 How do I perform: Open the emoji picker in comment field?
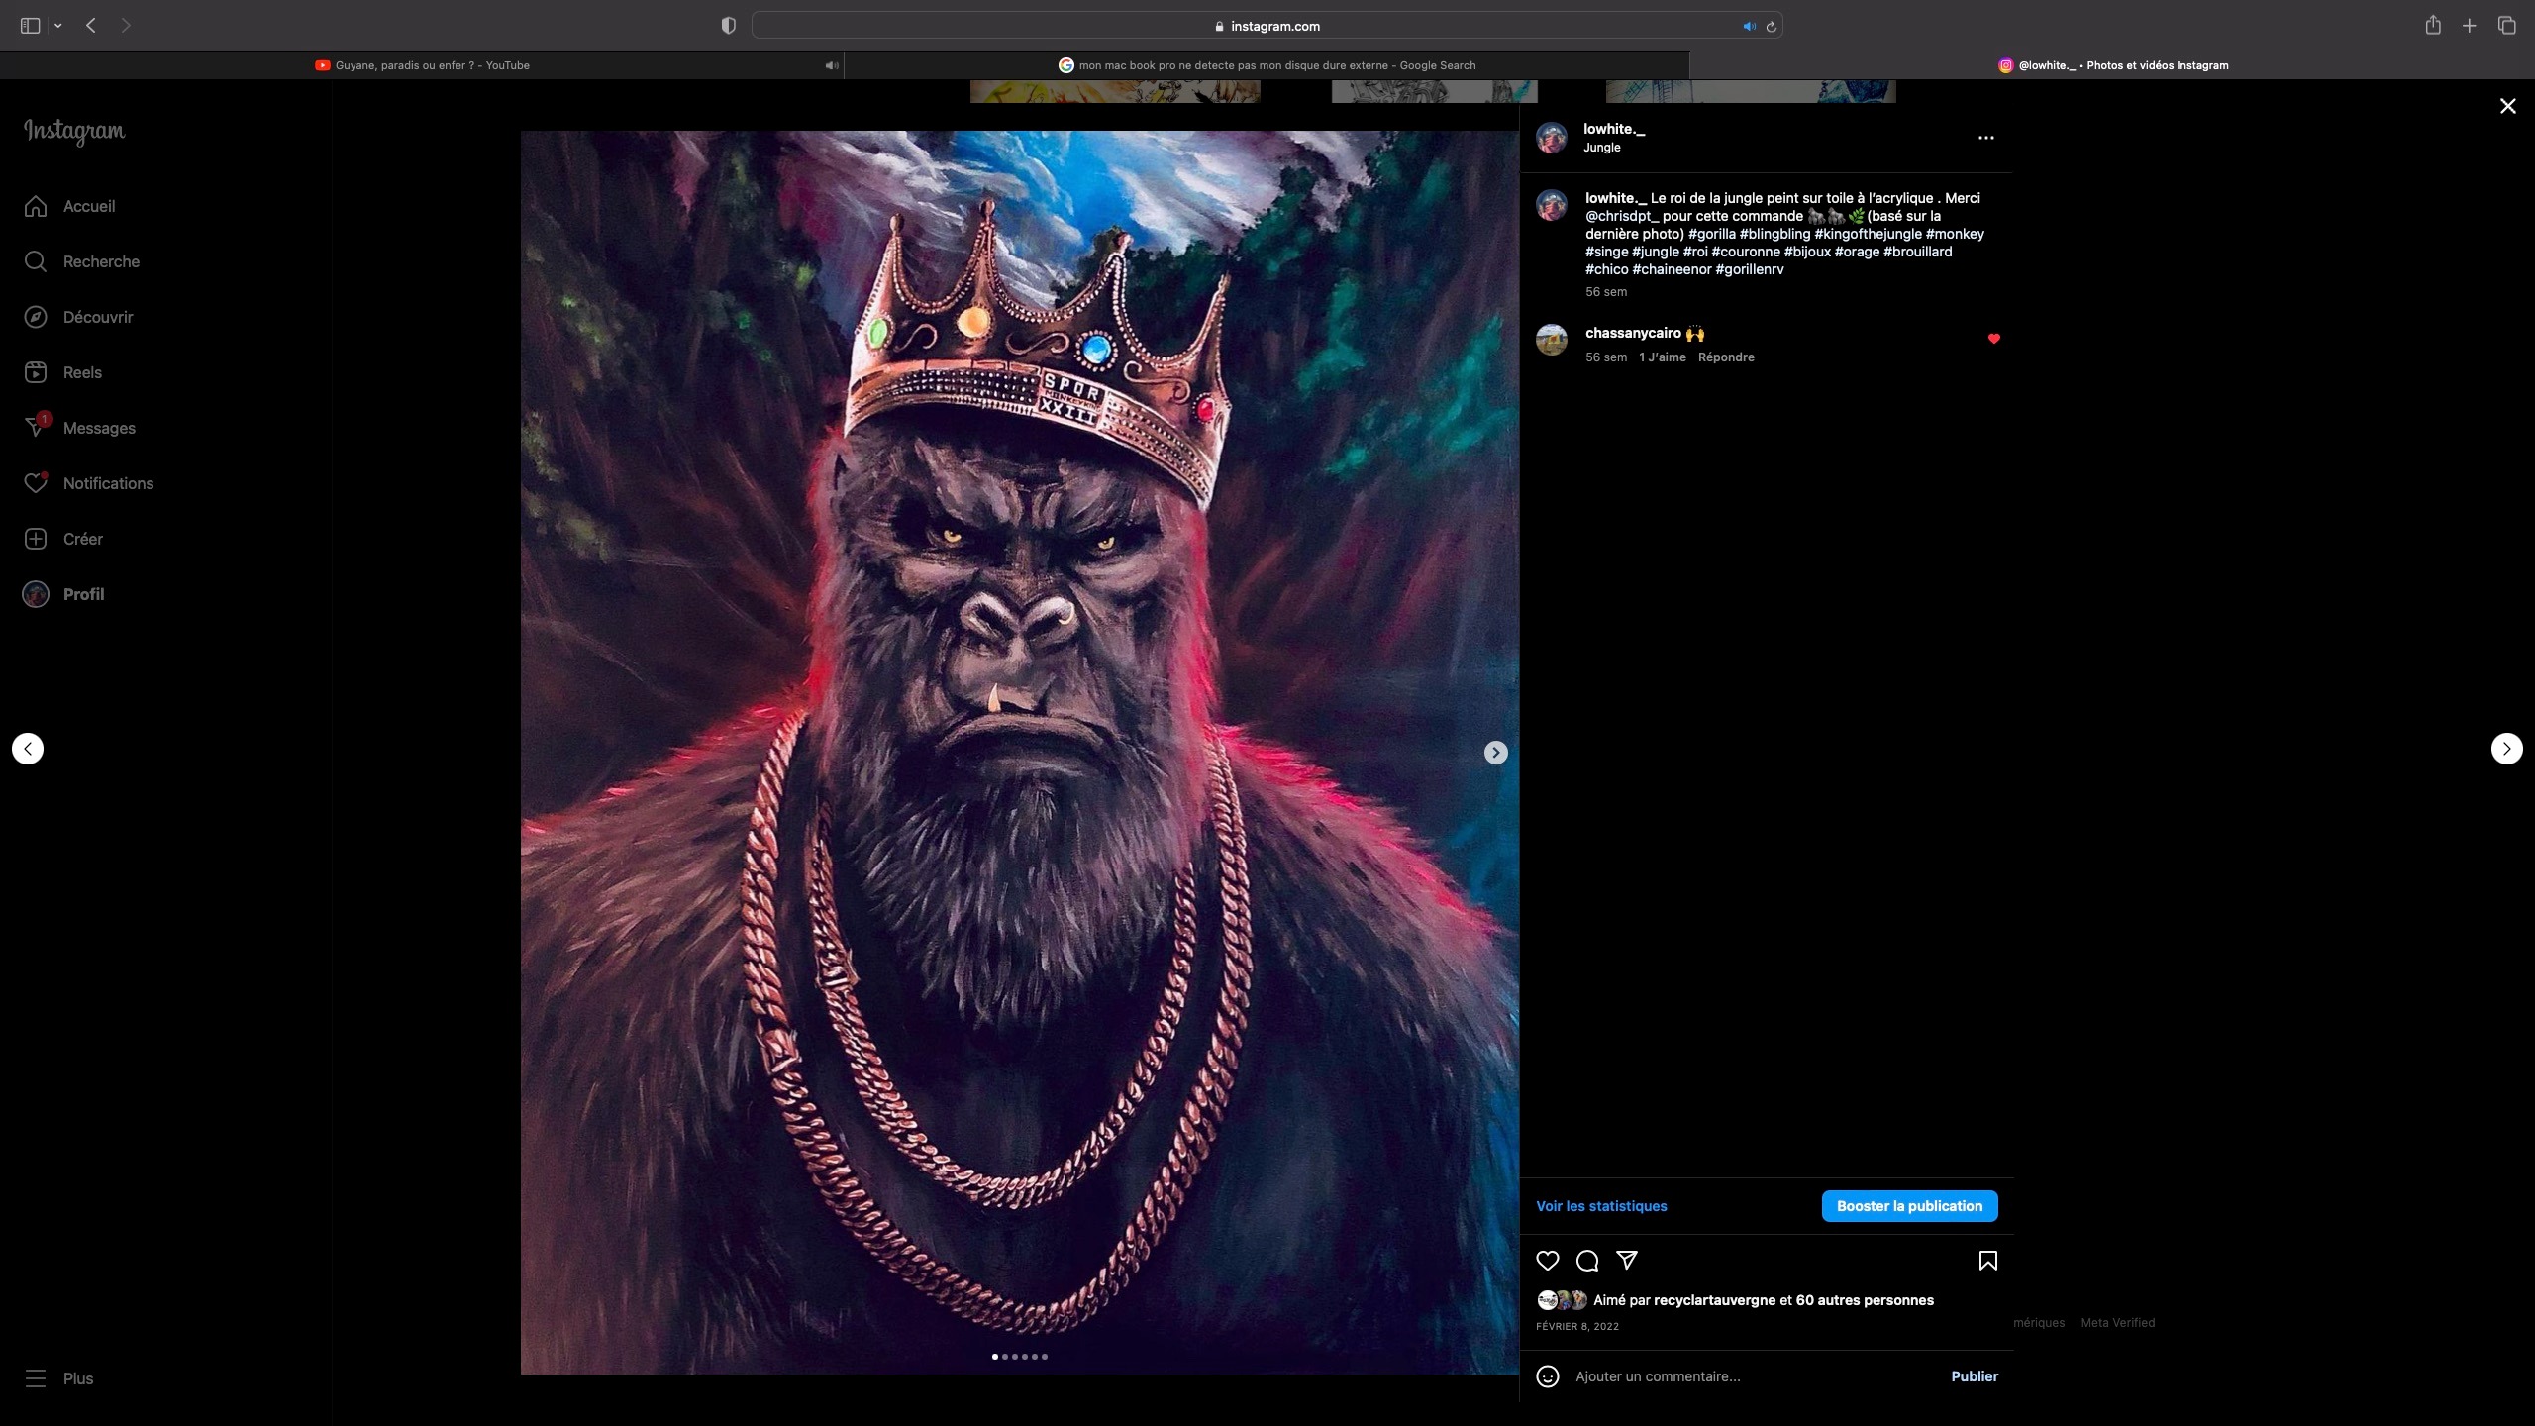tap(1547, 1376)
